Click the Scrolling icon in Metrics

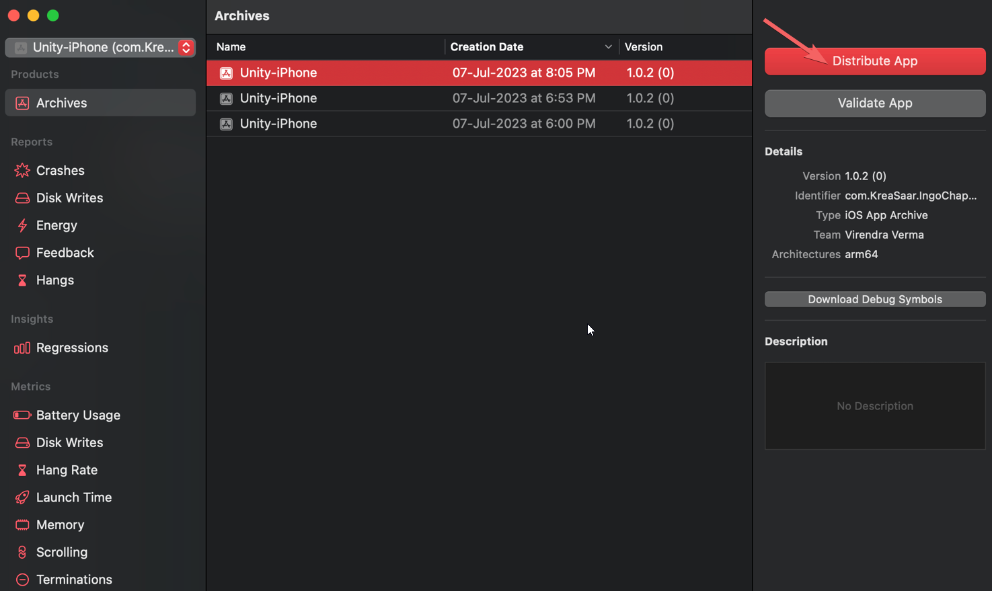click(22, 552)
